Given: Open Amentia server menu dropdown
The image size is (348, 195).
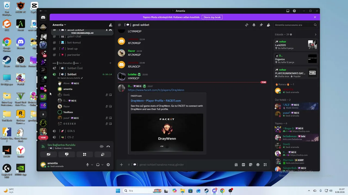Looking at the screenshot, I should click(x=59, y=25).
